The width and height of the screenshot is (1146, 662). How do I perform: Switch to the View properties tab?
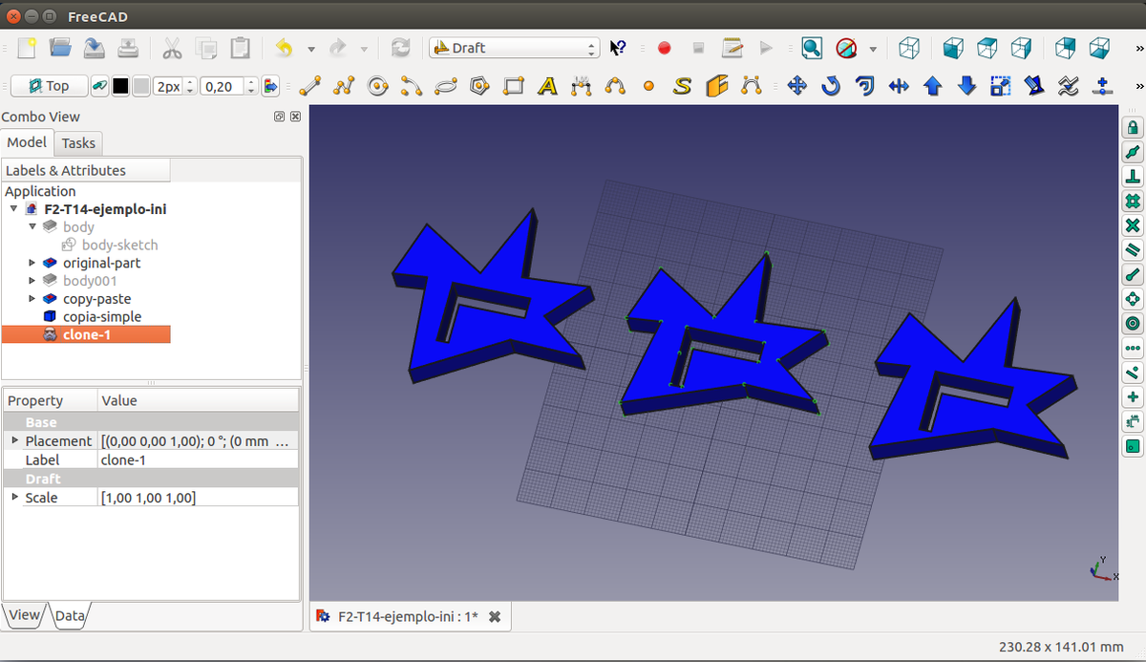(x=24, y=615)
